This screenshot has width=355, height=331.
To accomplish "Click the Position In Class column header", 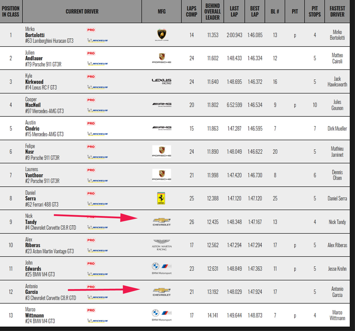I will click(x=11, y=11).
